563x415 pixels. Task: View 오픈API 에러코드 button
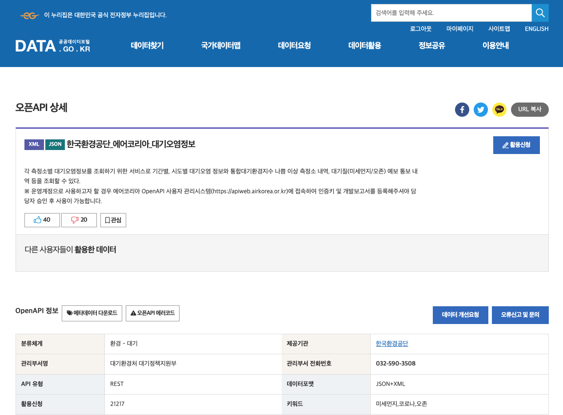[152, 313]
